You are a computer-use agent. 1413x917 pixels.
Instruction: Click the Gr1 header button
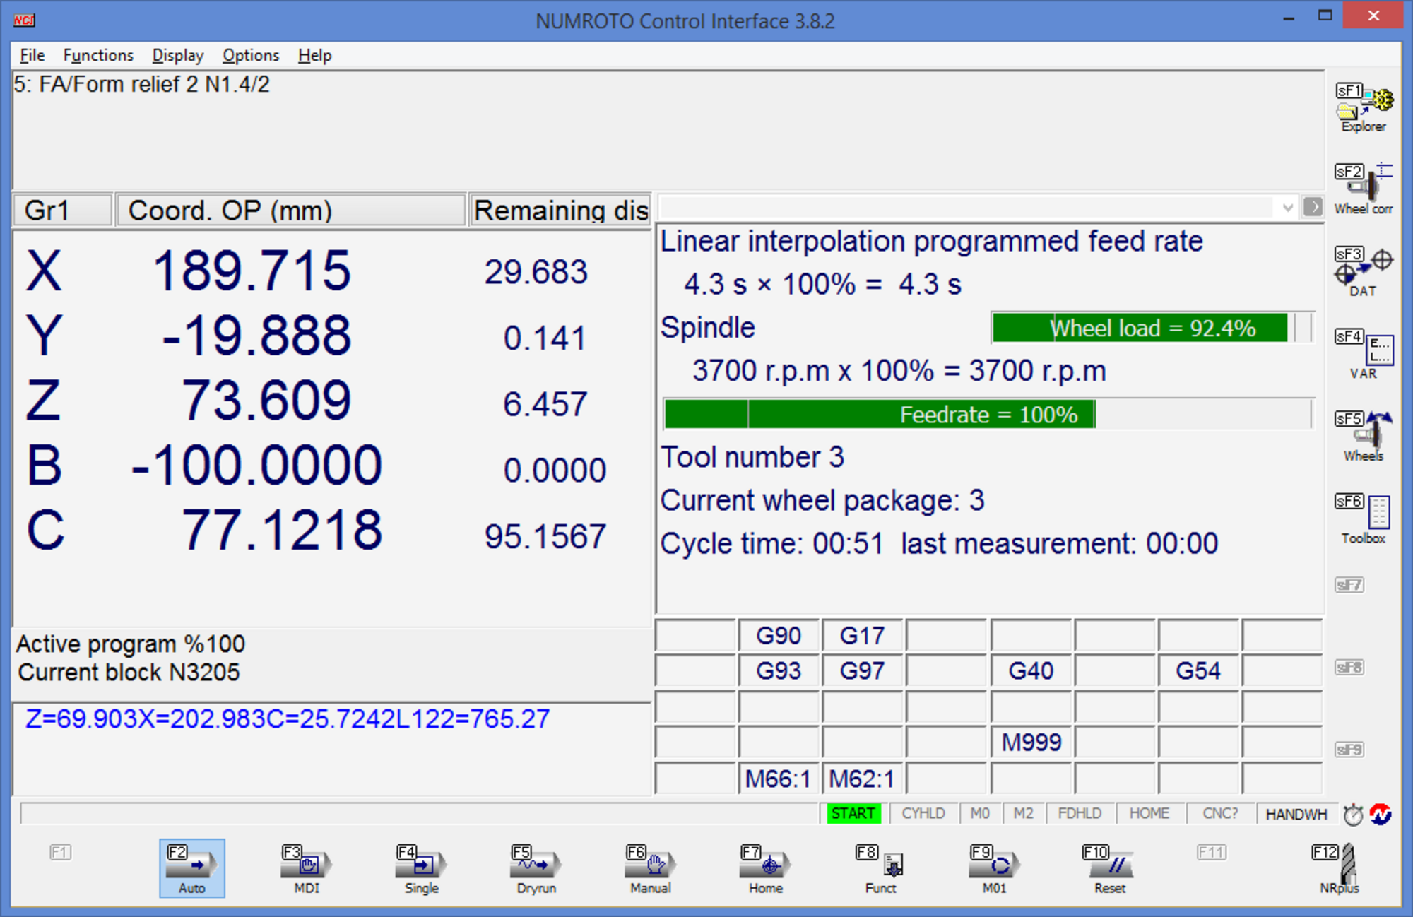pos(62,210)
